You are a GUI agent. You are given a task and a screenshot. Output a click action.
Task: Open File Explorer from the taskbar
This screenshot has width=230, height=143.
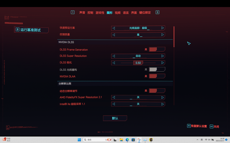point(121,140)
